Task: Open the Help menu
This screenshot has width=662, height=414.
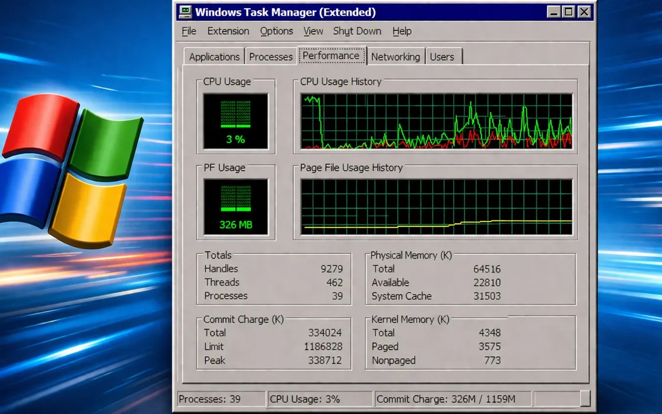Action: 402,31
